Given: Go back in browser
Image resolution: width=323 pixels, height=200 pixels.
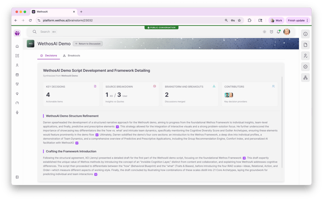Looking at the screenshot, I should tap(16, 20).
